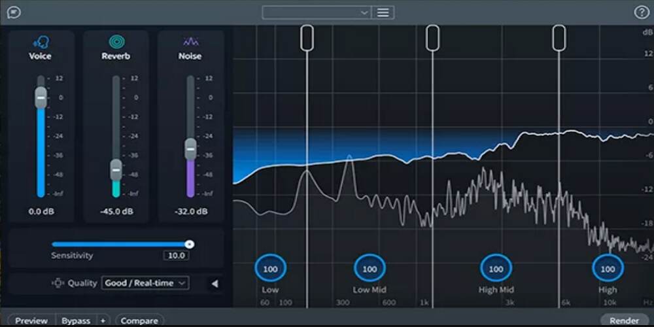The height and width of the screenshot is (327, 654).
Task: Open the Good / Real-time quality dropdown
Action: coord(145,283)
